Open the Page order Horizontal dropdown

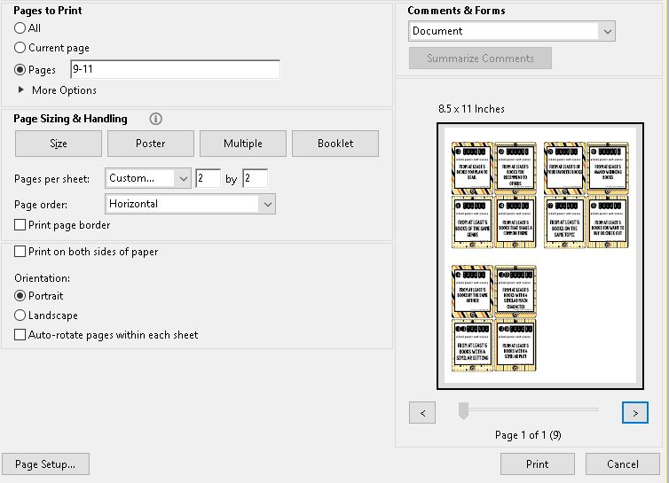coord(190,204)
